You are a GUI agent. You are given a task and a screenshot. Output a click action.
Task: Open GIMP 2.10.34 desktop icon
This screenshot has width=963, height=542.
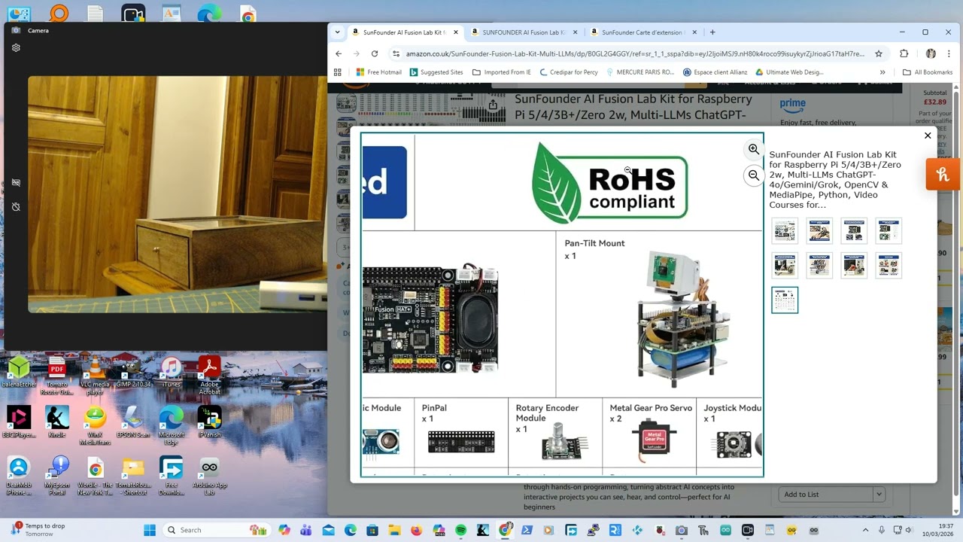(x=133, y=372)
